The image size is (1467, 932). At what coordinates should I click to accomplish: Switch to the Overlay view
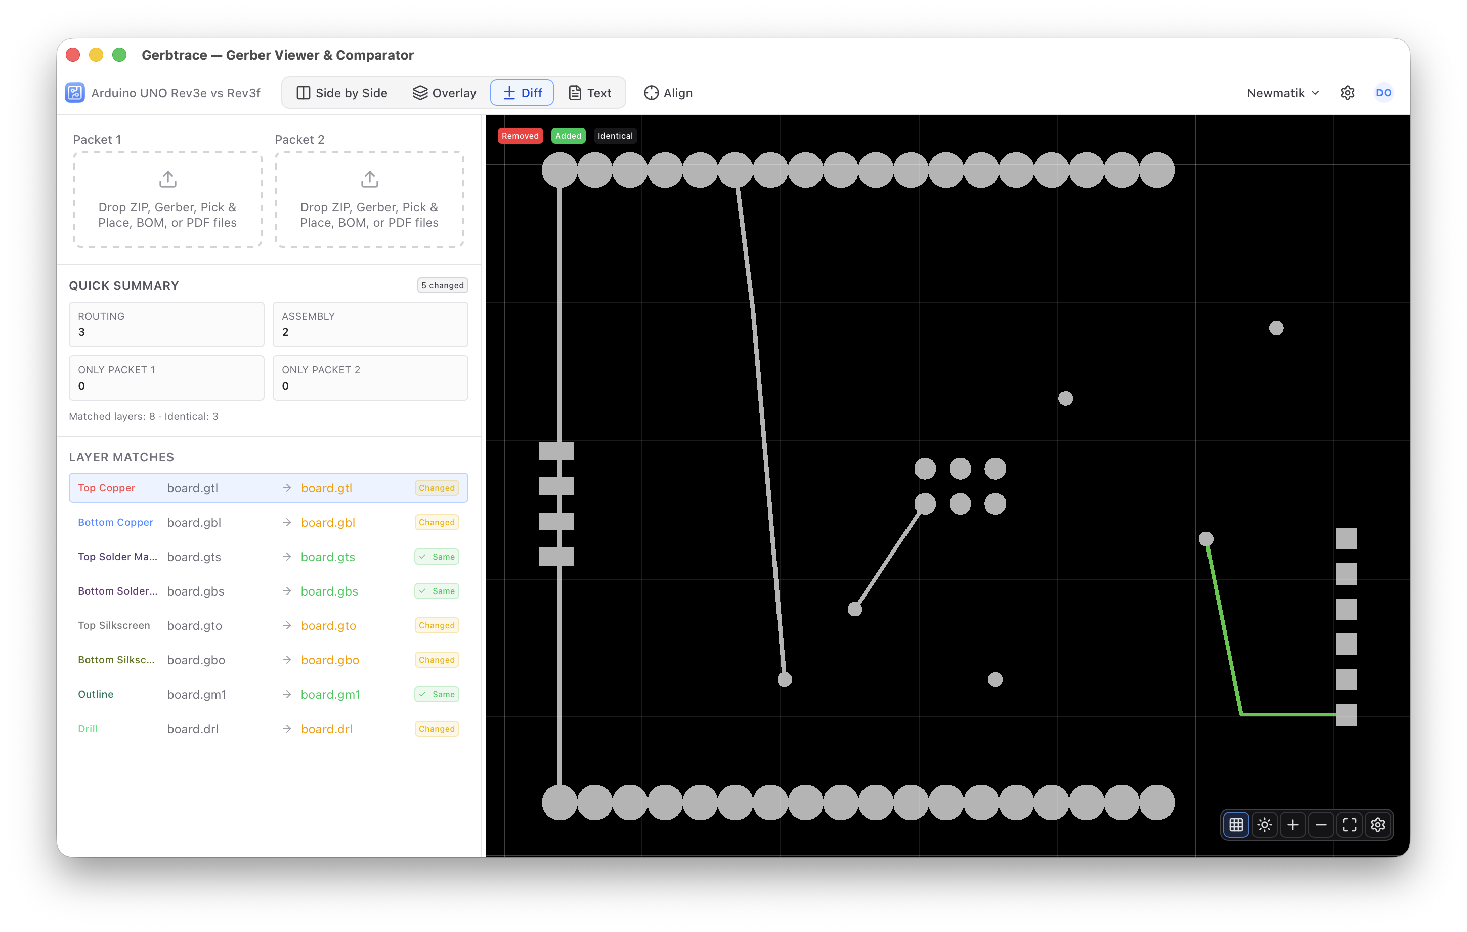click(444, 93)
